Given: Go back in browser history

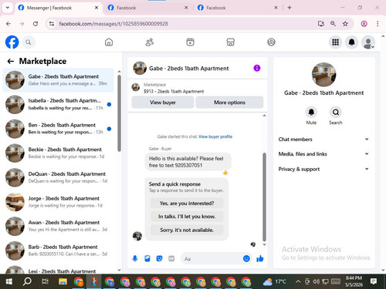Looking at the screenshot, I should [8, 24].
